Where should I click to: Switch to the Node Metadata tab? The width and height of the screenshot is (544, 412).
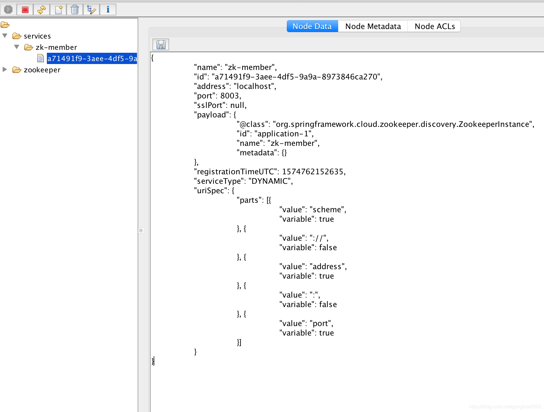click(373, 26)
